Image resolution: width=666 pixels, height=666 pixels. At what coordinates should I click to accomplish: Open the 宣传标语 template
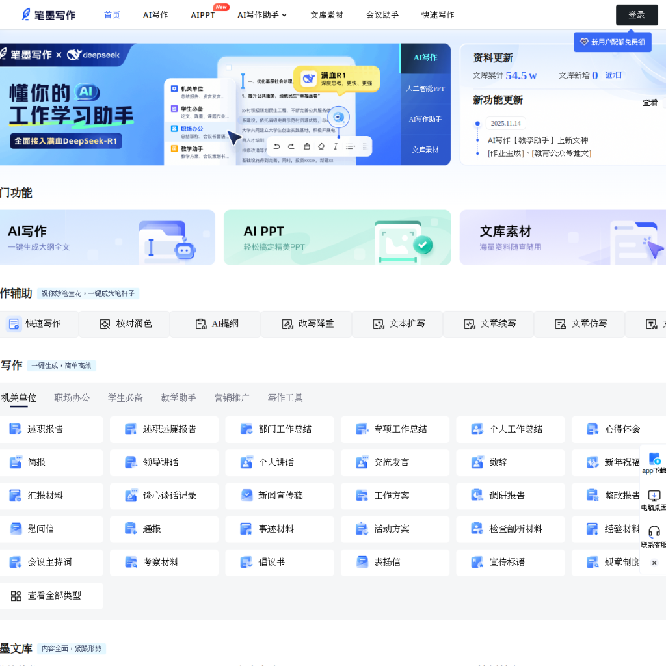(511, 563)
